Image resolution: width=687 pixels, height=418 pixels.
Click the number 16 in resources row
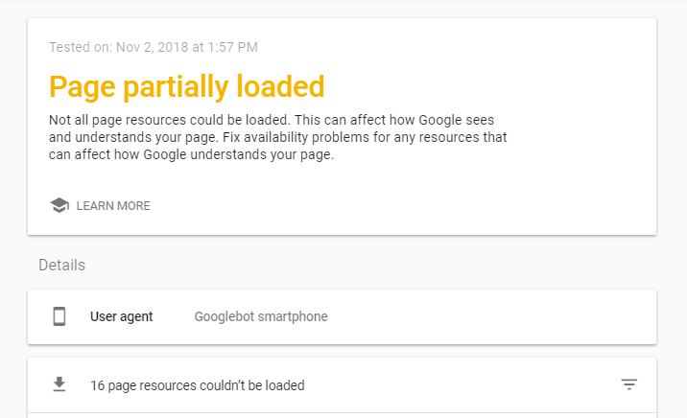pyautogui.click(x=97, y=385)
